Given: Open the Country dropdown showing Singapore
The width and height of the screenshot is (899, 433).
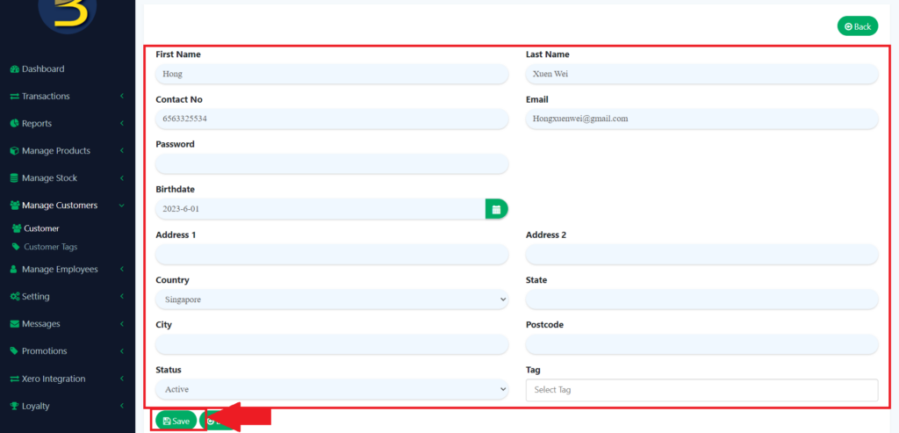Looking at the screenshot, I should pos(332,299).
